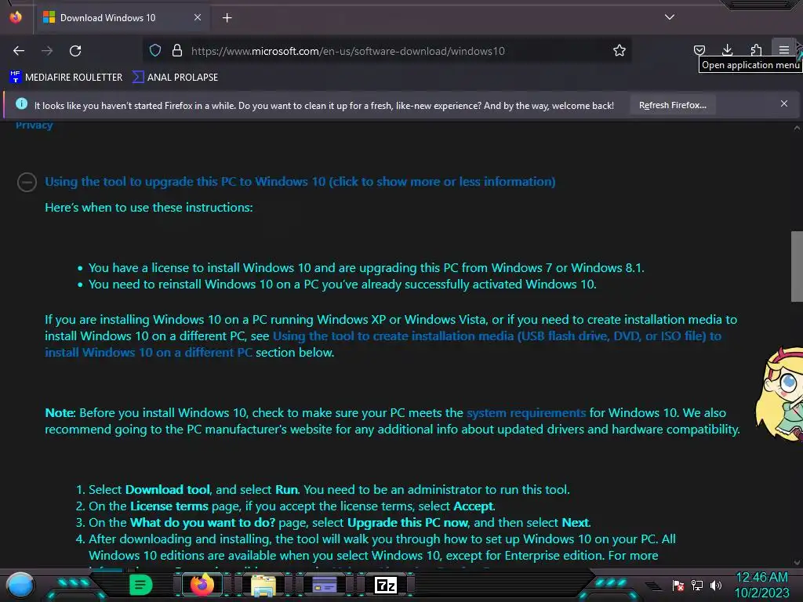803x602 pixels.
Task: Click the notification info icon
Action: (21, 103)
